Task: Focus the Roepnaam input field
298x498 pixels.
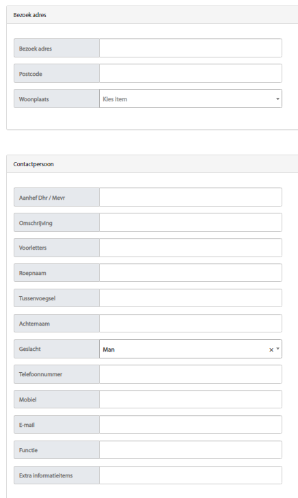Action: coord(191,273)
